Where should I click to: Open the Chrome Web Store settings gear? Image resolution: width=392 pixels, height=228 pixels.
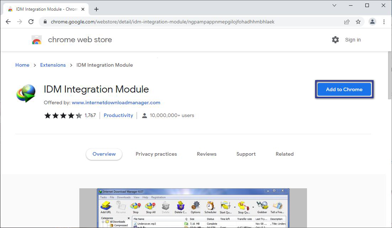pyautogui.click(x=335, y=40)
